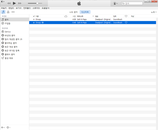Image resolution: width=158 pixels, height=130 pixels.
Task: Switch to the 재생목록 tab
Action: click(85, 12)
